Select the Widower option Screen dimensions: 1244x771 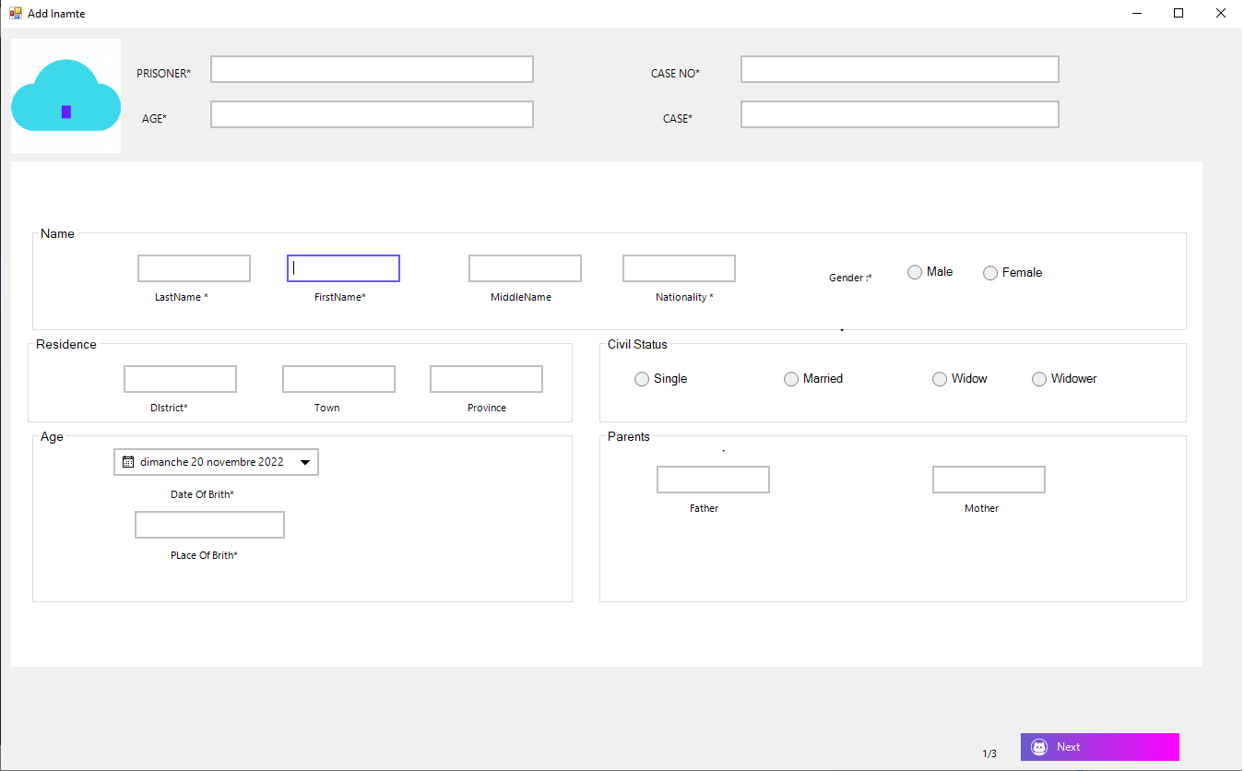[1039, 378]
